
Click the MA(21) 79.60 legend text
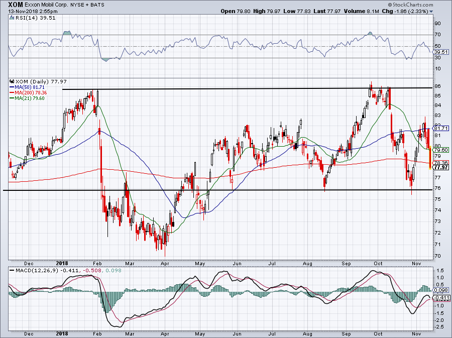click(30, 98)
